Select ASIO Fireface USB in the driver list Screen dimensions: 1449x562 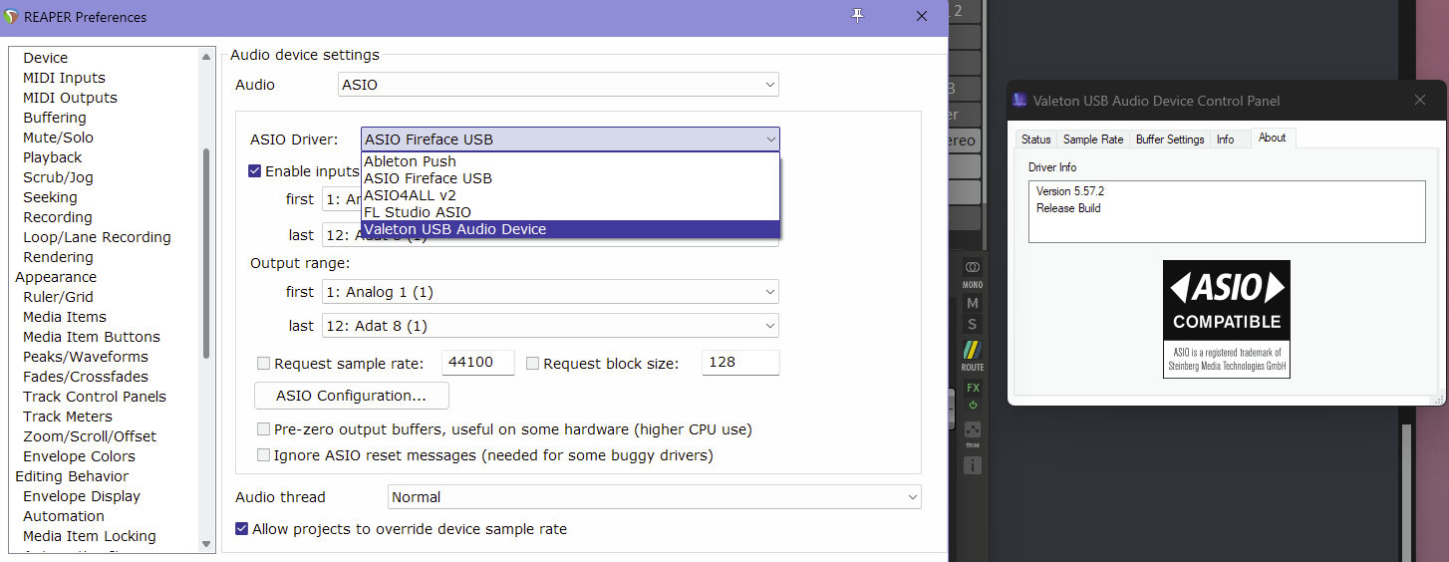pyautogui.click(x=570, y=178)
